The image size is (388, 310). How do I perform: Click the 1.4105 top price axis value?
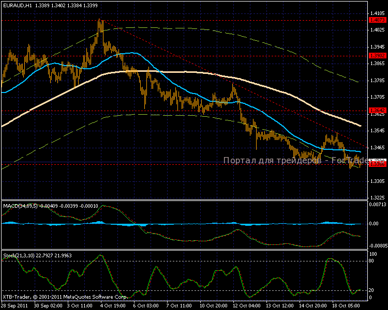[x=377, y=13]
